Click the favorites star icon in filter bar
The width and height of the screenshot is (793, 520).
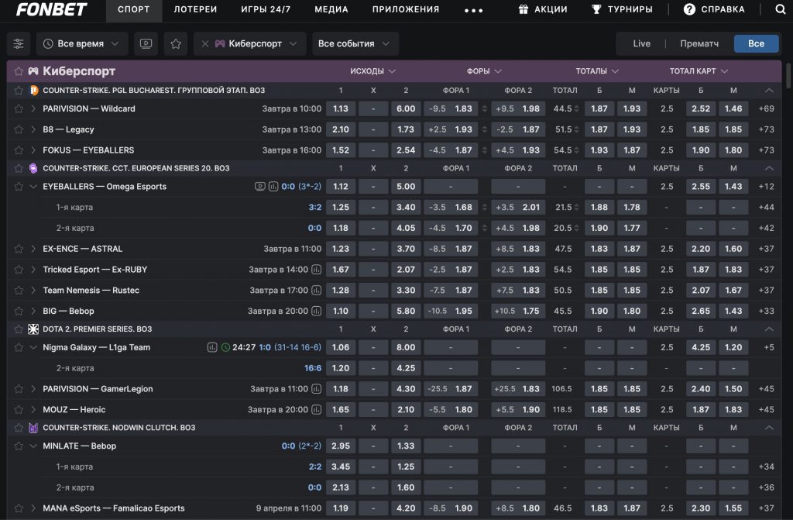(x=175, y=43)
